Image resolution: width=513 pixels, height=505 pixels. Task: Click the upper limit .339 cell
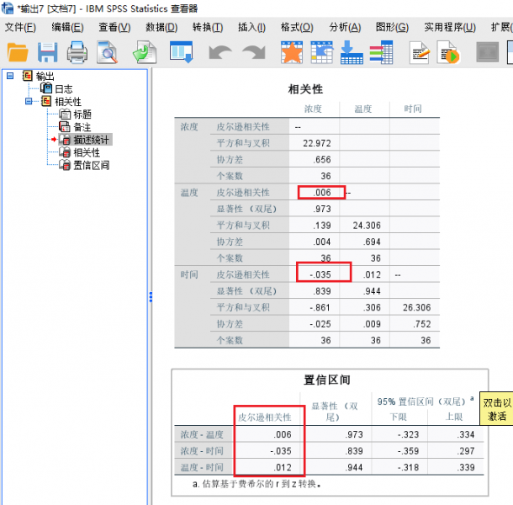pyautogui.click(x=466, y=467)
